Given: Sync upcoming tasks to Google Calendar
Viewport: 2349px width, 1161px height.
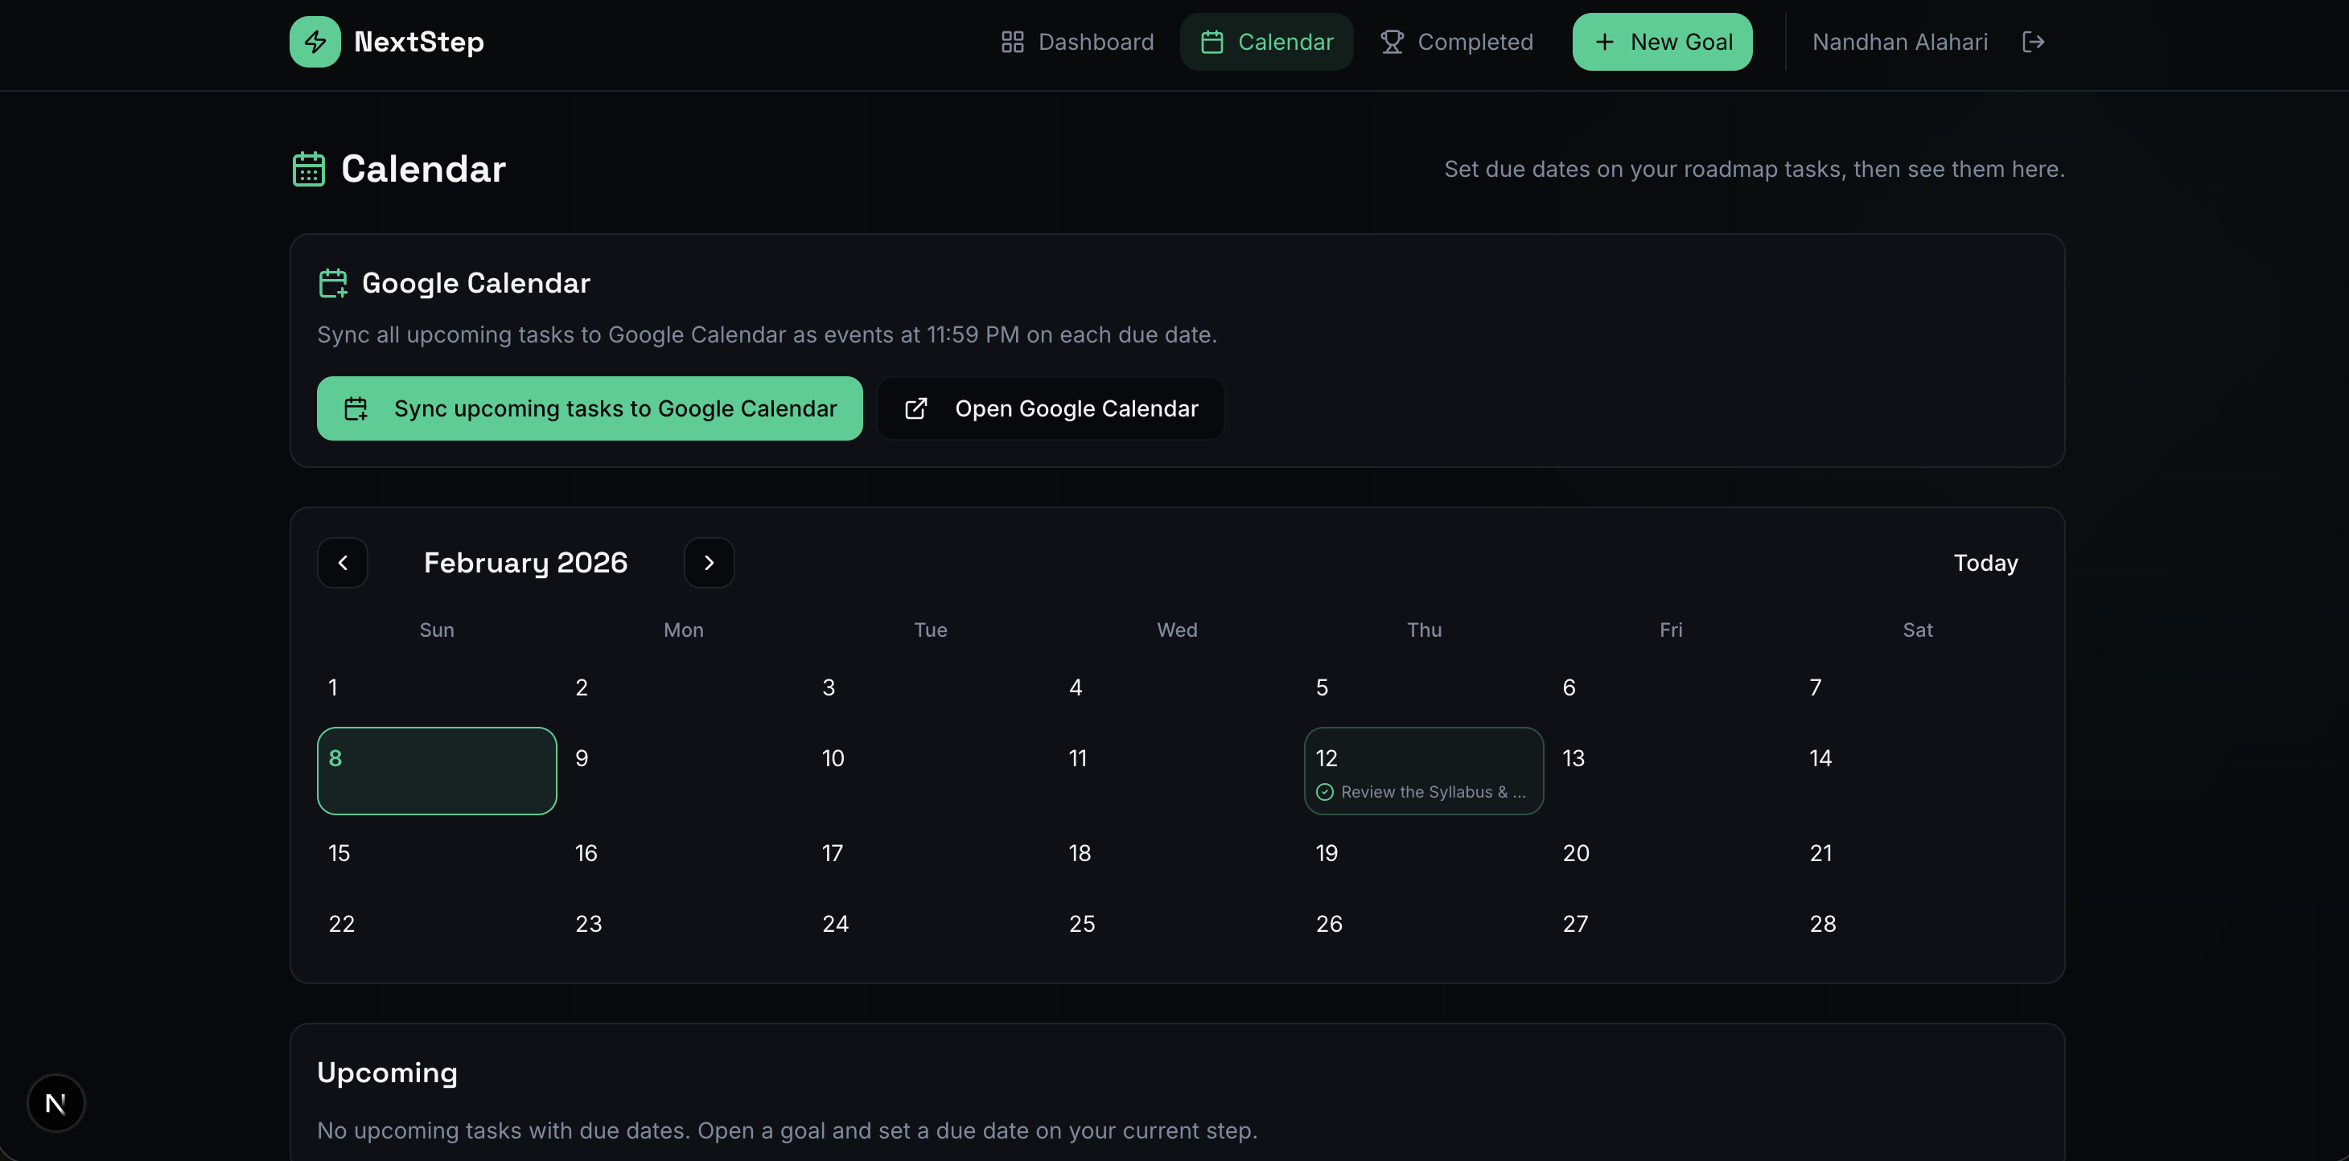Looking at the screenshot, I should coord(589,408).
